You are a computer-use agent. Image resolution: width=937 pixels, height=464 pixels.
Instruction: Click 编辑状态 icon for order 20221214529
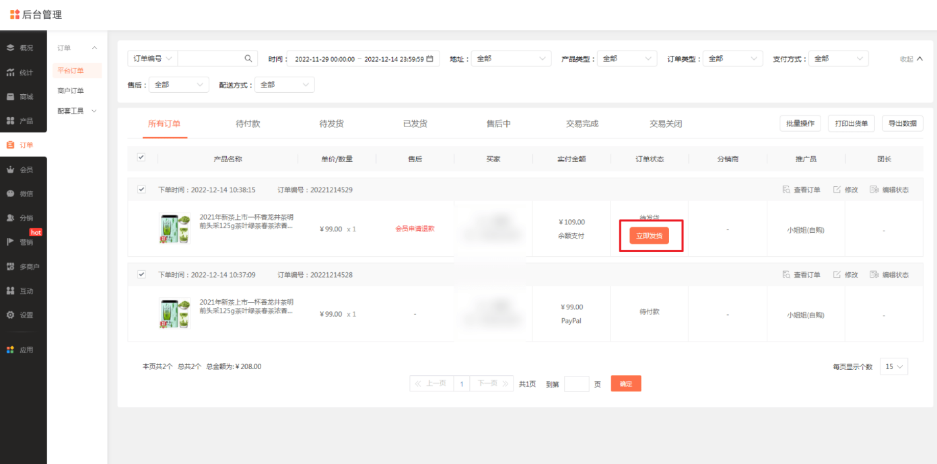coord(874,190)
